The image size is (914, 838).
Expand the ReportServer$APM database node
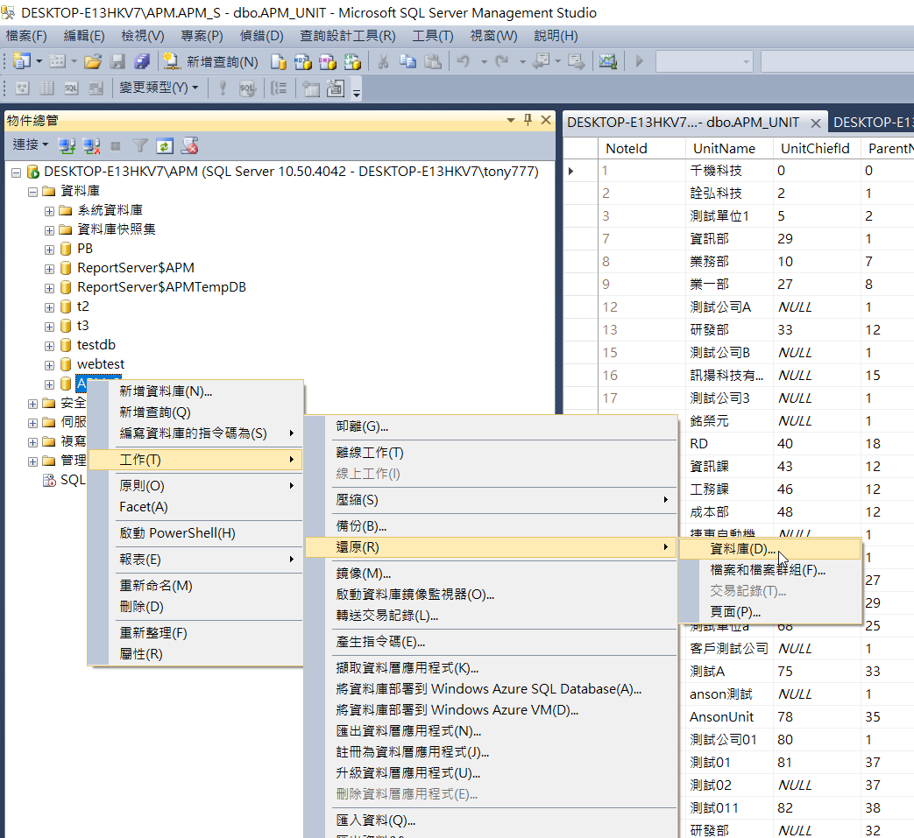click(50, 269)
